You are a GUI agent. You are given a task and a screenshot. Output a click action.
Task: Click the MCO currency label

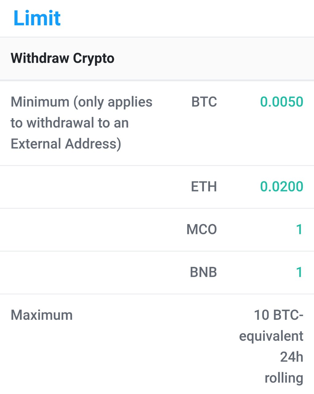pos(201,229)
